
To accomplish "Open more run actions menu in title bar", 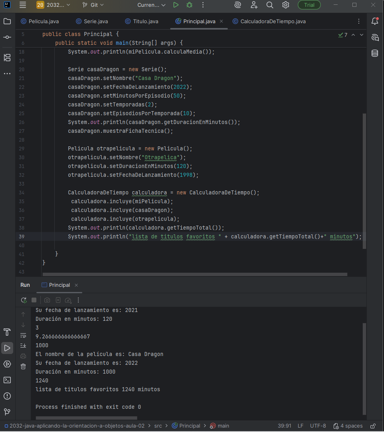I will tap(203, 5).
